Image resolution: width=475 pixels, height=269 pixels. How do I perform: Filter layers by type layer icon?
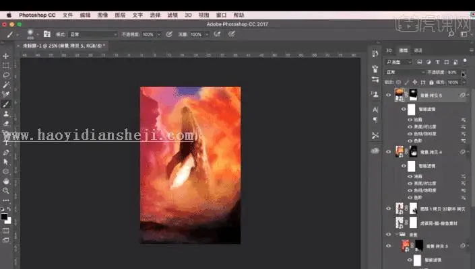(437, 62)
